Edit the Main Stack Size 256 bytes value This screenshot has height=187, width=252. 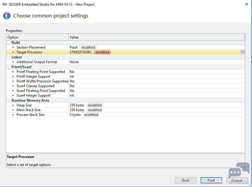point(77,110)
